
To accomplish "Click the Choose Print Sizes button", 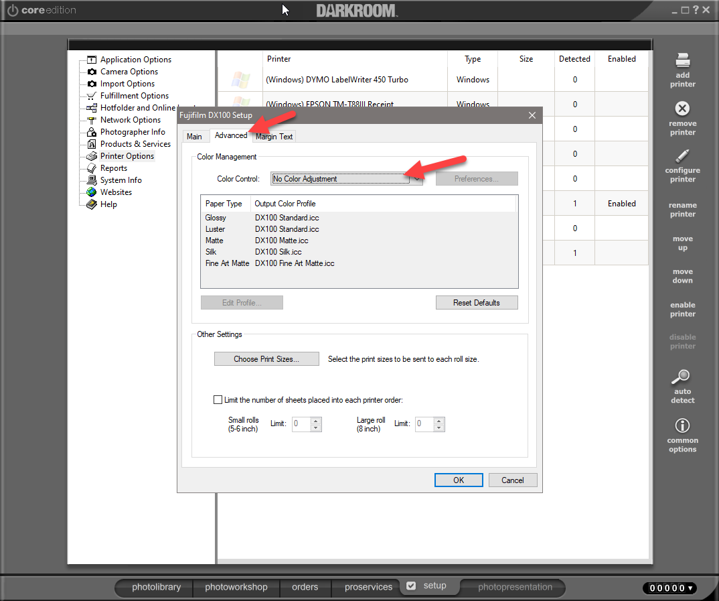I will coord(266,359).
